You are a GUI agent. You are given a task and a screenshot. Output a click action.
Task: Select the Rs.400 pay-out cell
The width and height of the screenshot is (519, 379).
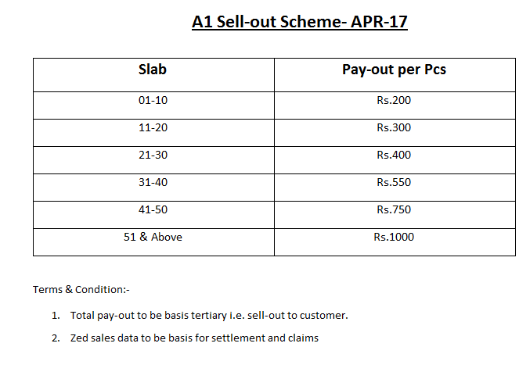click(394, 155)
